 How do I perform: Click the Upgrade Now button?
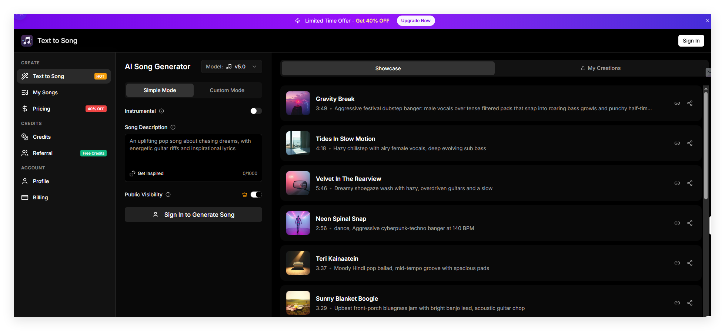point(415,21)
